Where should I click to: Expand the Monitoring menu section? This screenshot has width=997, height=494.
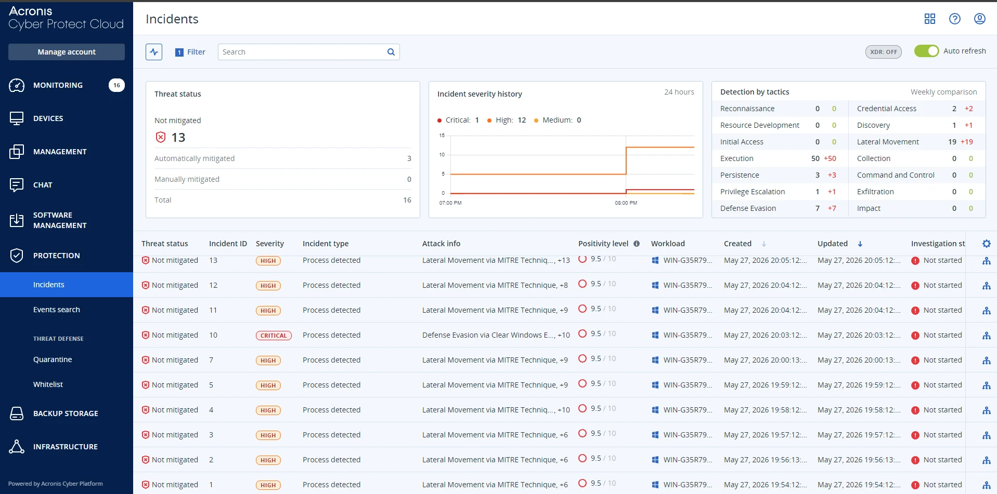pyautogui.click(x=67, y=85)
